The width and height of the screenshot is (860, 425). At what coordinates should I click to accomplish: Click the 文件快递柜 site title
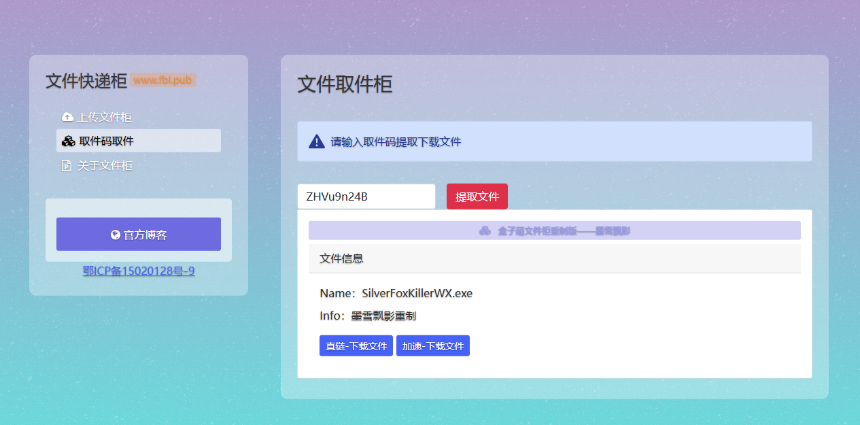(x=86, y=81)
